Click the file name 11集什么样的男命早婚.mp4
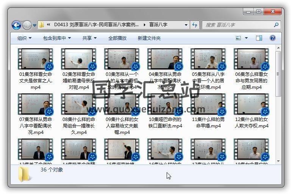Viewport: 292px width, 195px height. pos(208,123)
